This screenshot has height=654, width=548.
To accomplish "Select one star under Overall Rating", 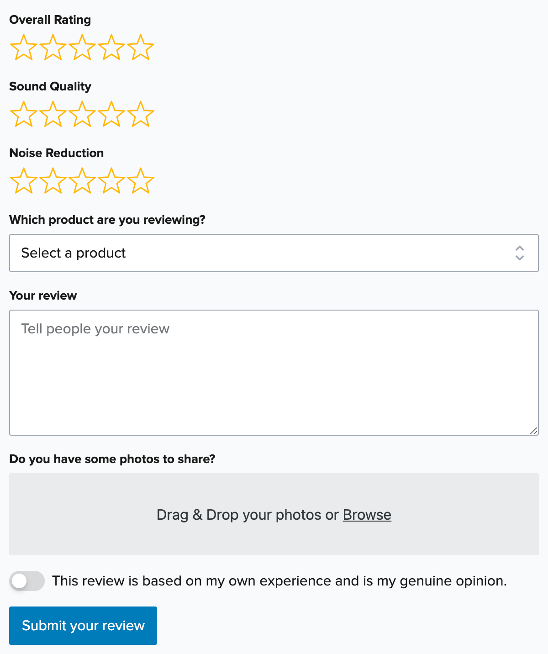I will pyautogui.click(x=24, y=47).
